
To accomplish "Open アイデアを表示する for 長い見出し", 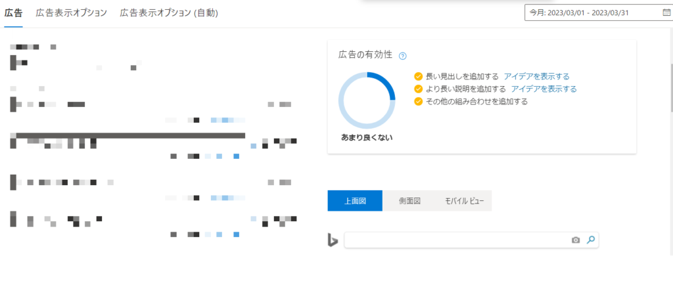I will (x=536, y=76).
